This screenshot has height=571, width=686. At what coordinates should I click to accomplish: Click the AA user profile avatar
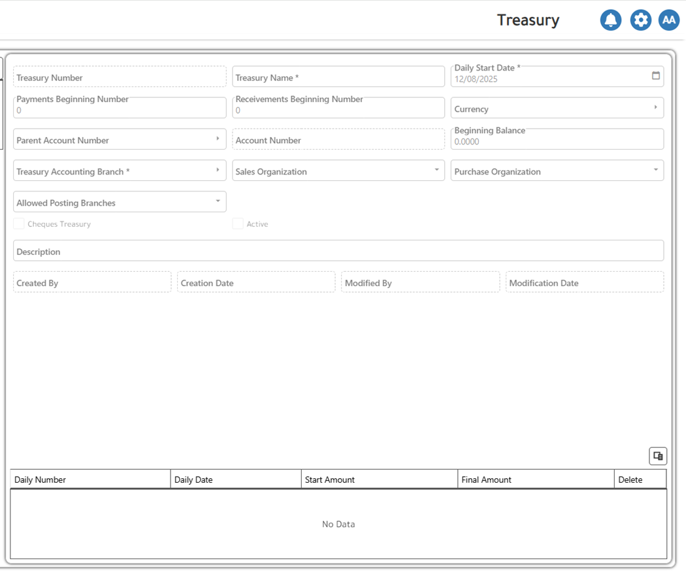[x=668, y=20]
